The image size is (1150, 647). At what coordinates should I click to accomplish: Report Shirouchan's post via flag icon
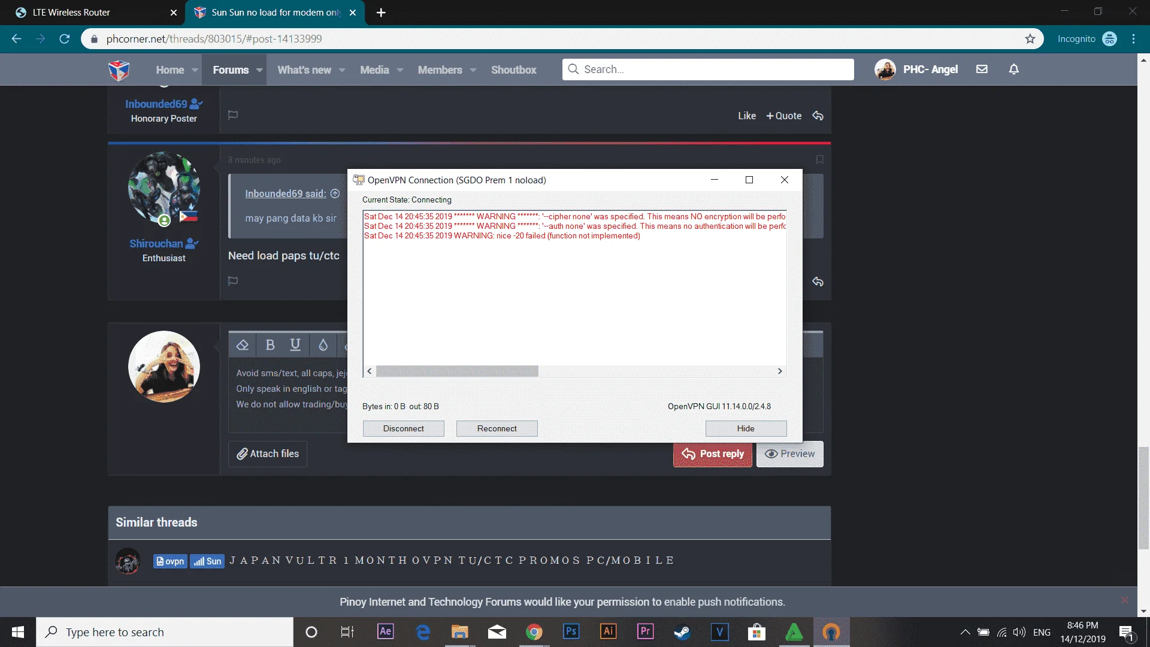[x=233, y=281]
